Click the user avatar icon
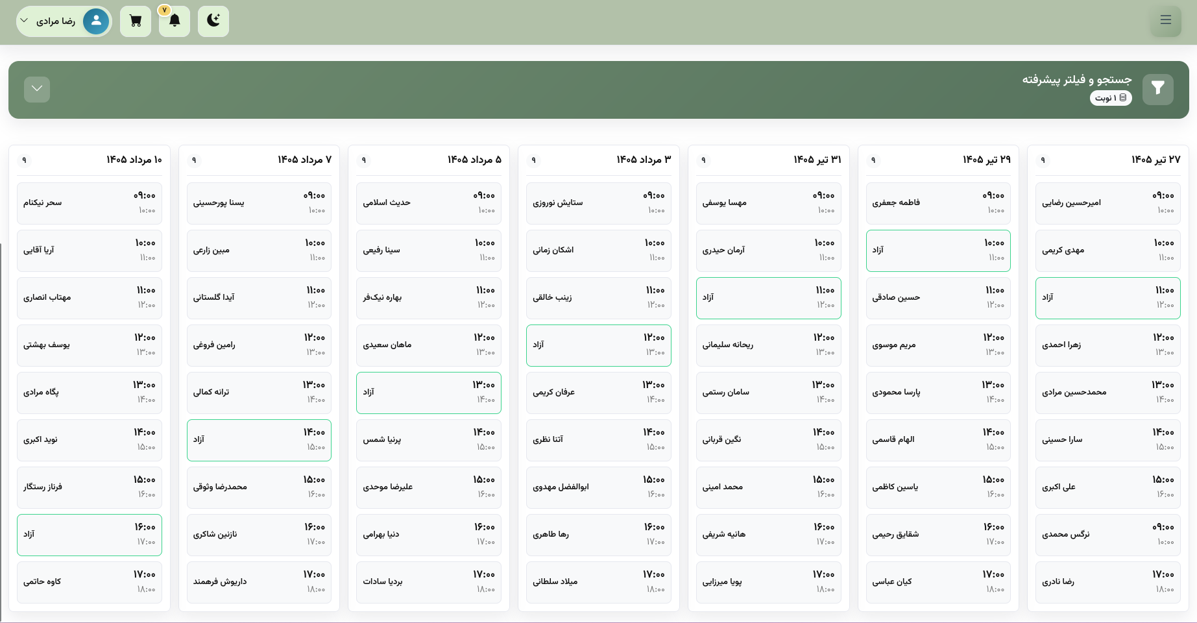This screenshot has height=623, width=1197. (x=96, y=21)
